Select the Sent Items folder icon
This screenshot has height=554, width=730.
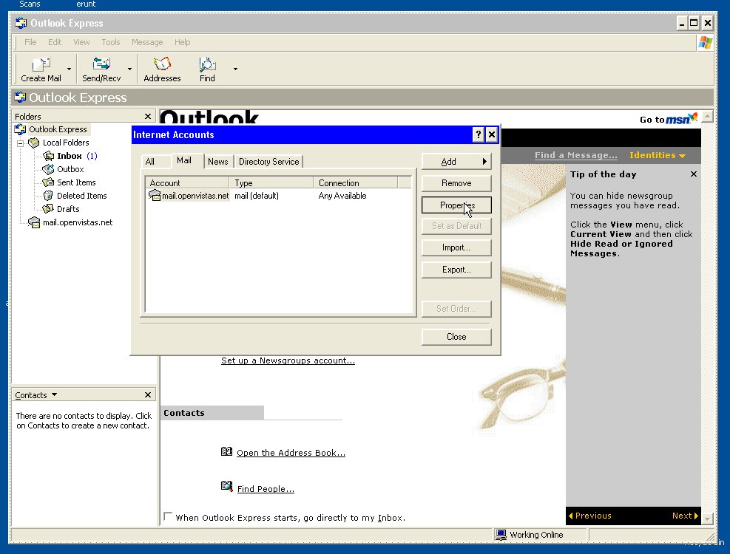point(48,182)
